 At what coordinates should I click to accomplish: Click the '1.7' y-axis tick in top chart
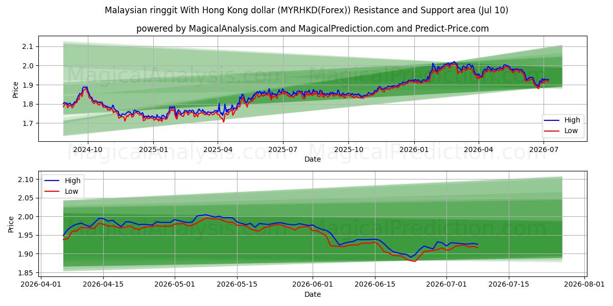click(x=29, y=123)
